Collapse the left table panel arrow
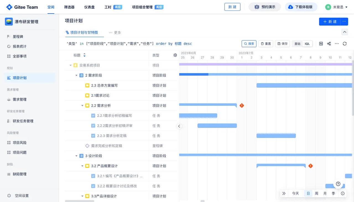The height and width of the screenshot is (202, 354). [x=179, y=126]
